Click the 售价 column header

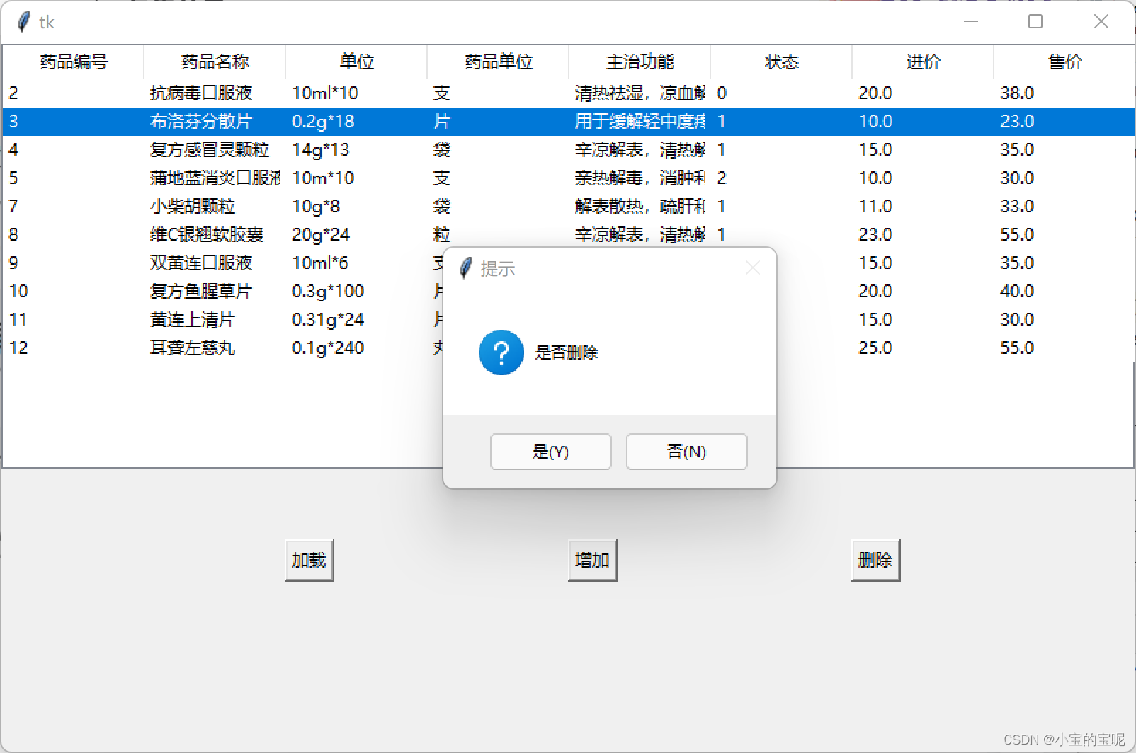[x=1064, y=62]
